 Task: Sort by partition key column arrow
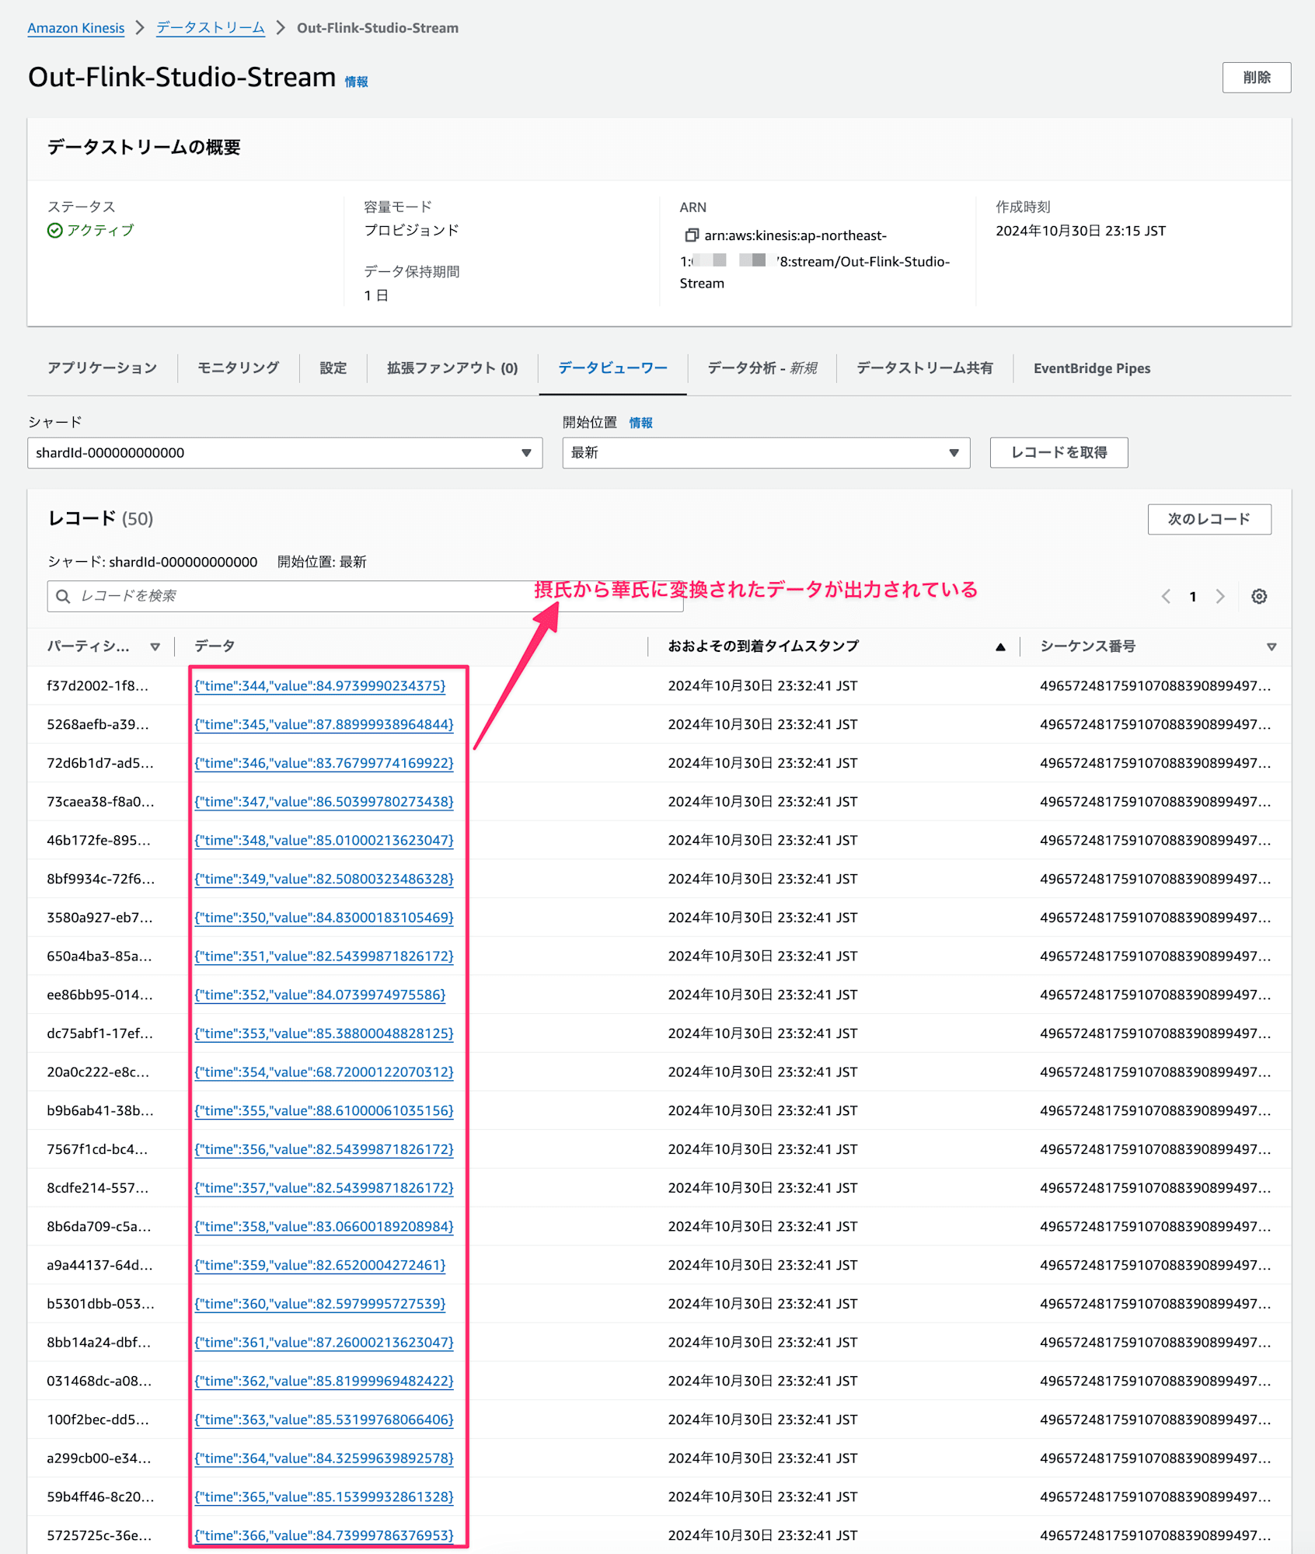tap(155, 646)
